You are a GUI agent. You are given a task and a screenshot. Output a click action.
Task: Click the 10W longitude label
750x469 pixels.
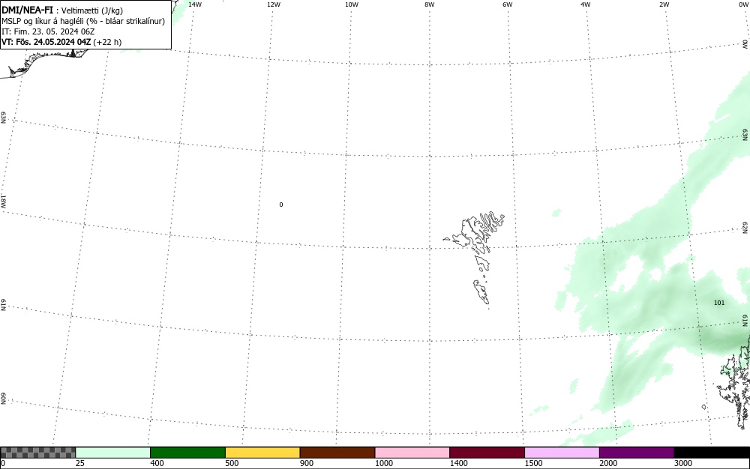352,4
